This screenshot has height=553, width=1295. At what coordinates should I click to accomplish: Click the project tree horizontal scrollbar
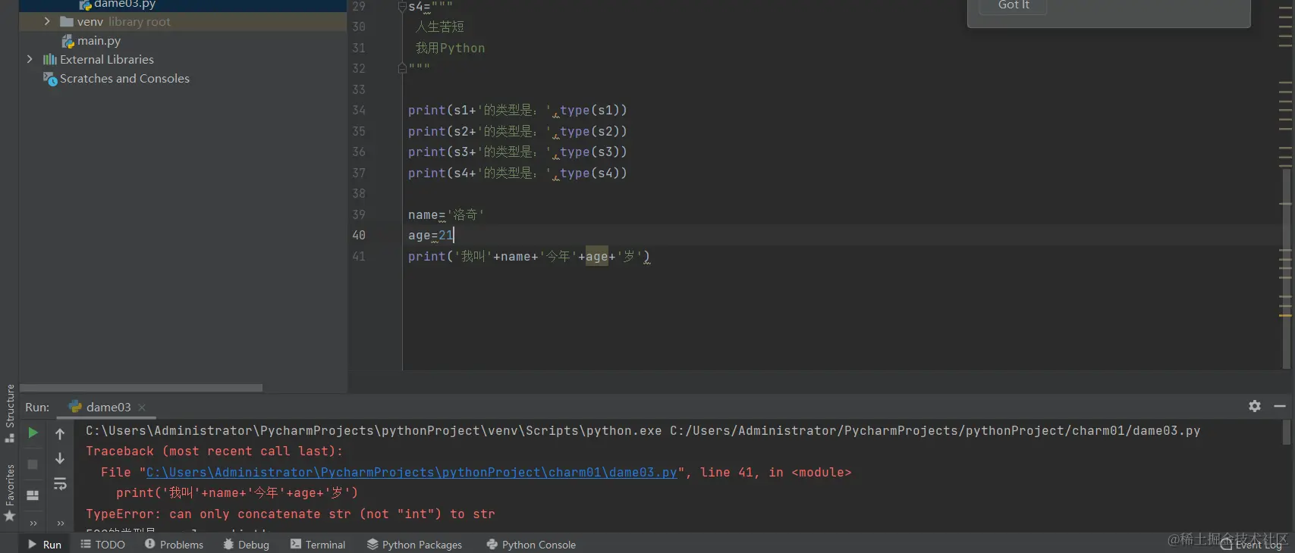point(141,387)
